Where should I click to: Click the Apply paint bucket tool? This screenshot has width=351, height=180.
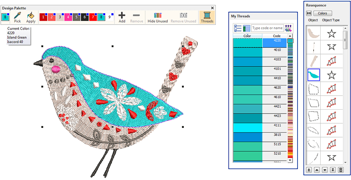(31, 17)
